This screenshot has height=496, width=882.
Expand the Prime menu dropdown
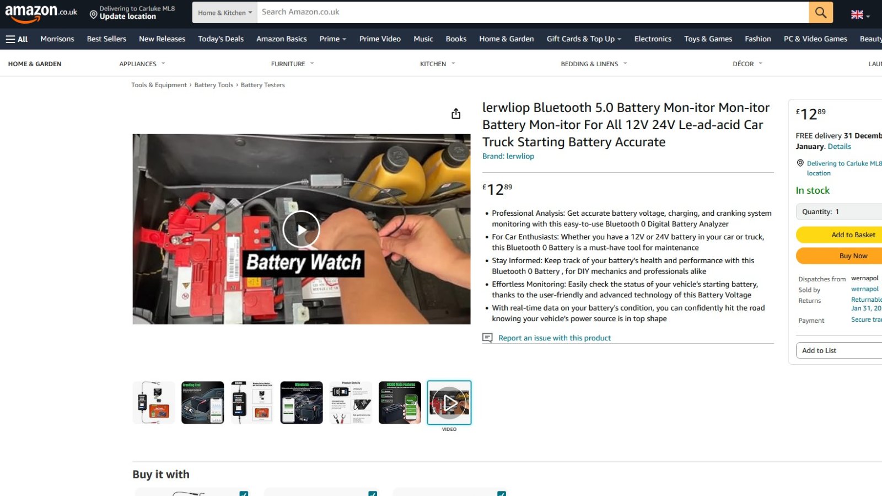[333, 39]
